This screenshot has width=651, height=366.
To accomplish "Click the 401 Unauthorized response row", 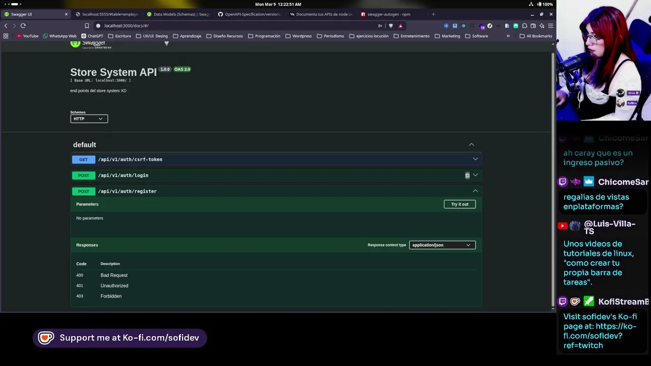I will pyautogui.click(x=275, y=286).
